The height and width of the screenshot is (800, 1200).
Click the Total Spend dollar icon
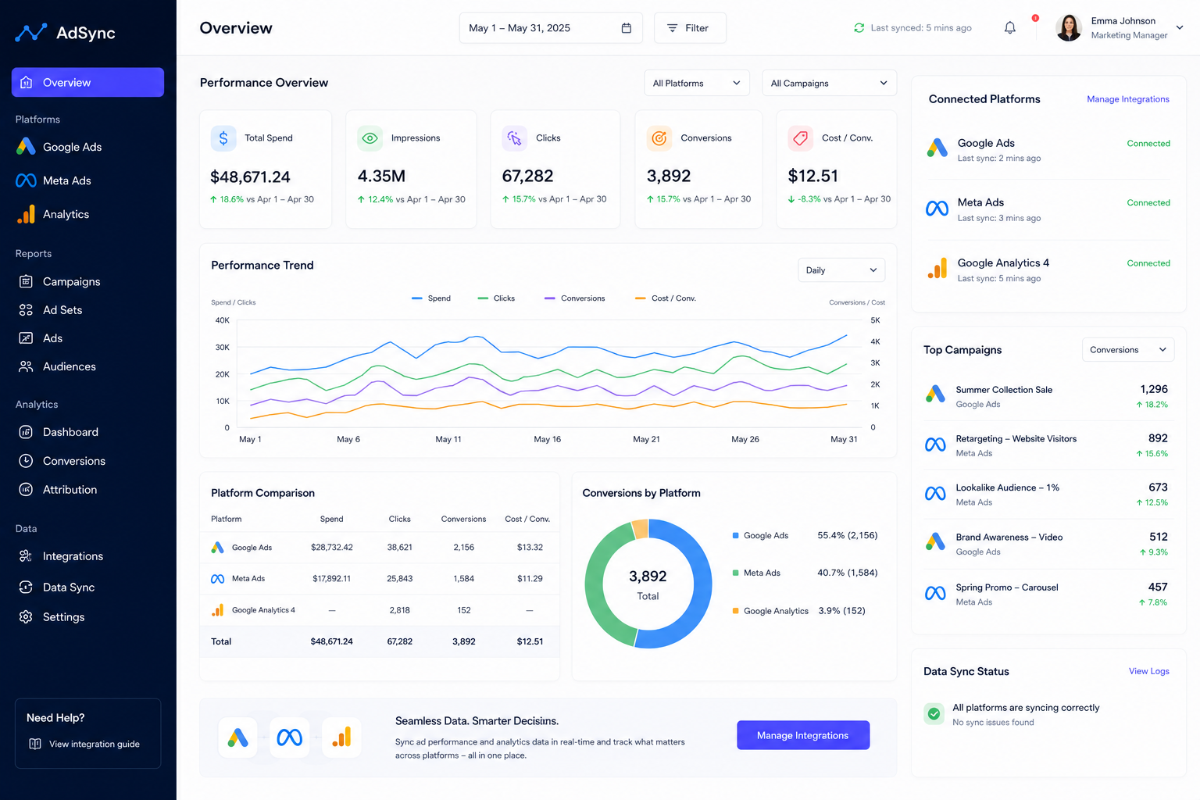point(223,138)
